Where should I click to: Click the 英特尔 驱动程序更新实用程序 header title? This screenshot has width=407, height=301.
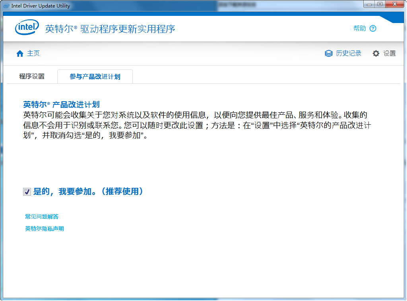[110, 29]
